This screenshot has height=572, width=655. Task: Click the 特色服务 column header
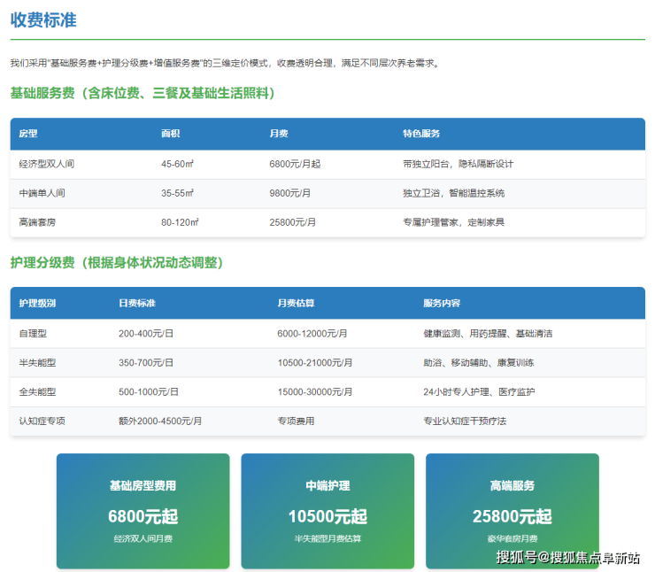(x=421, y=134)
